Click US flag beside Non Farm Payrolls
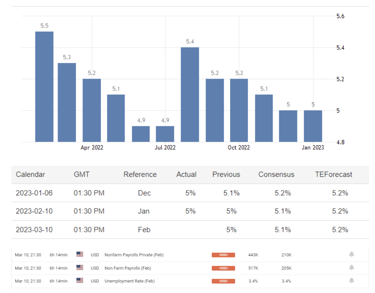Viewport: 375px width, 293px height. 80,267
